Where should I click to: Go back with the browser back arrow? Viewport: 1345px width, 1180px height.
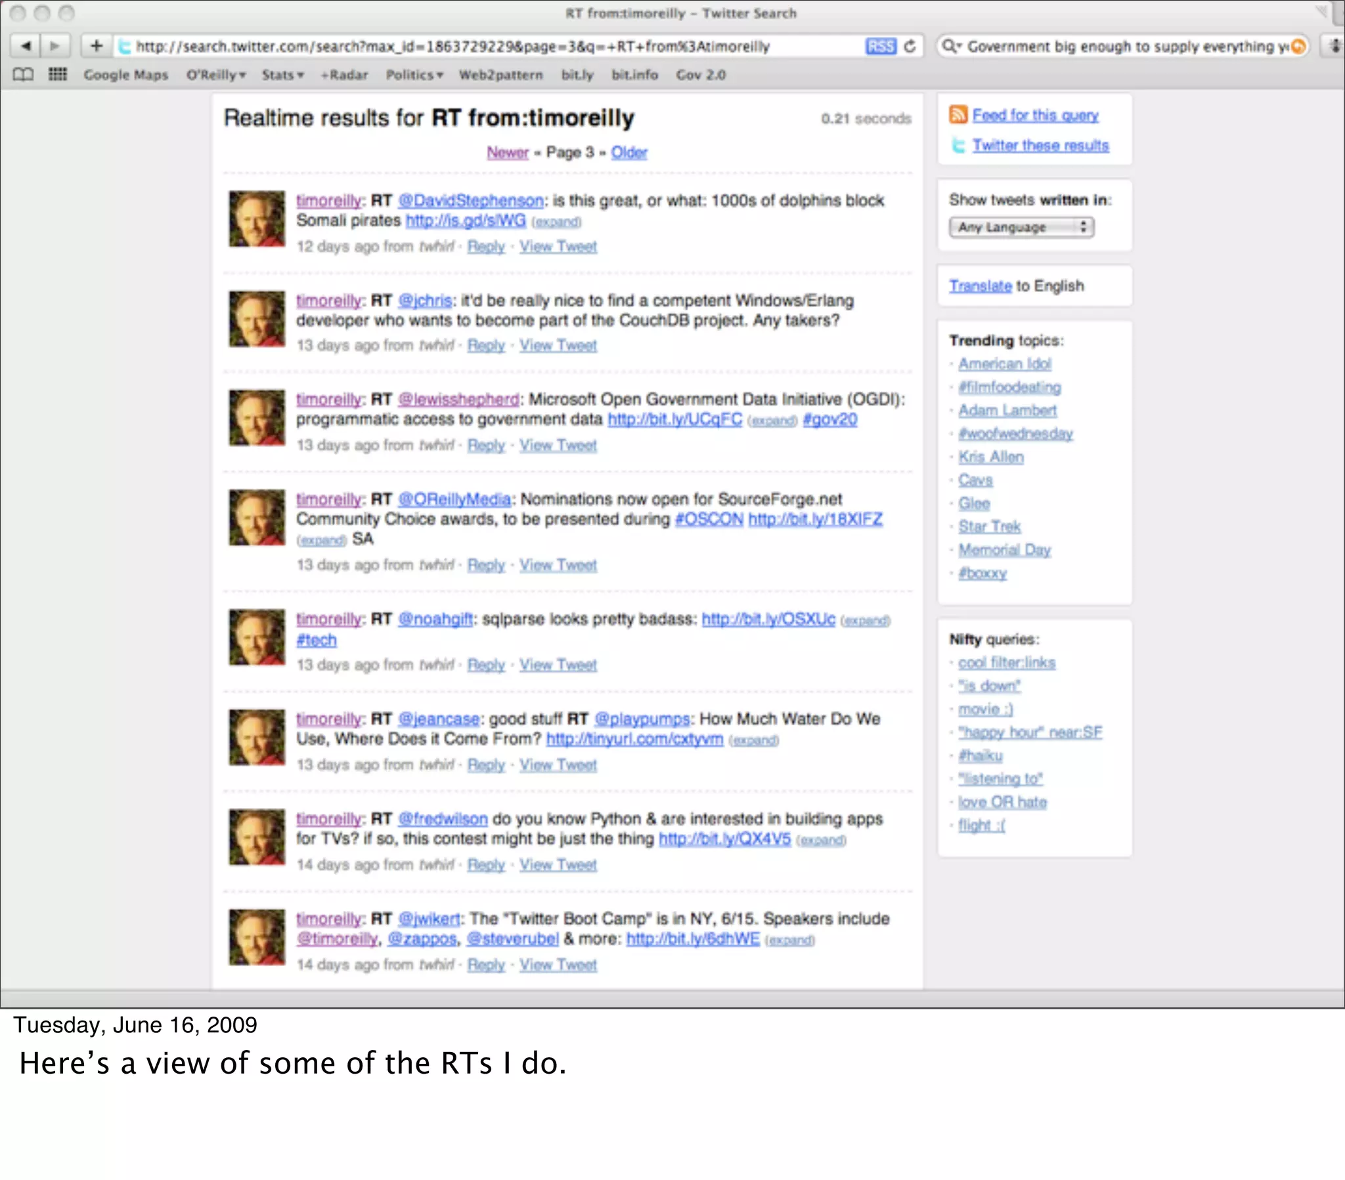(26, 46)
